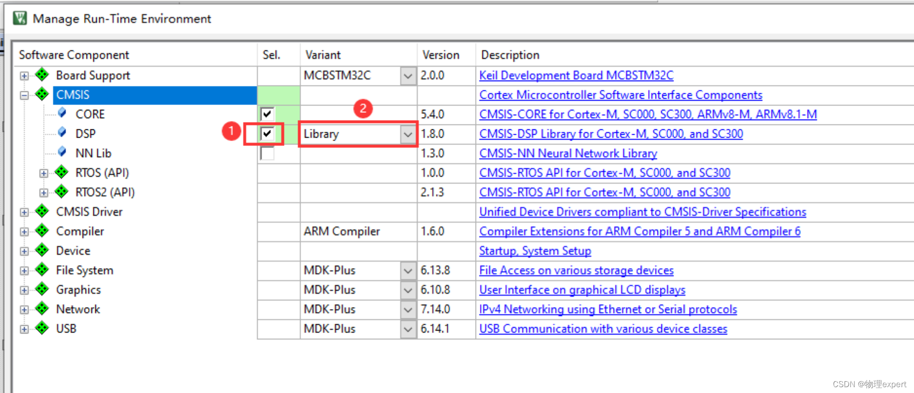Click the Board Support green diamond icon
The height and width of the screenshot is (393, 914).
[42, 75]
